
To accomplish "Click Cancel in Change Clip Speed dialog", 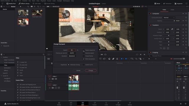I will coord(78,71).
